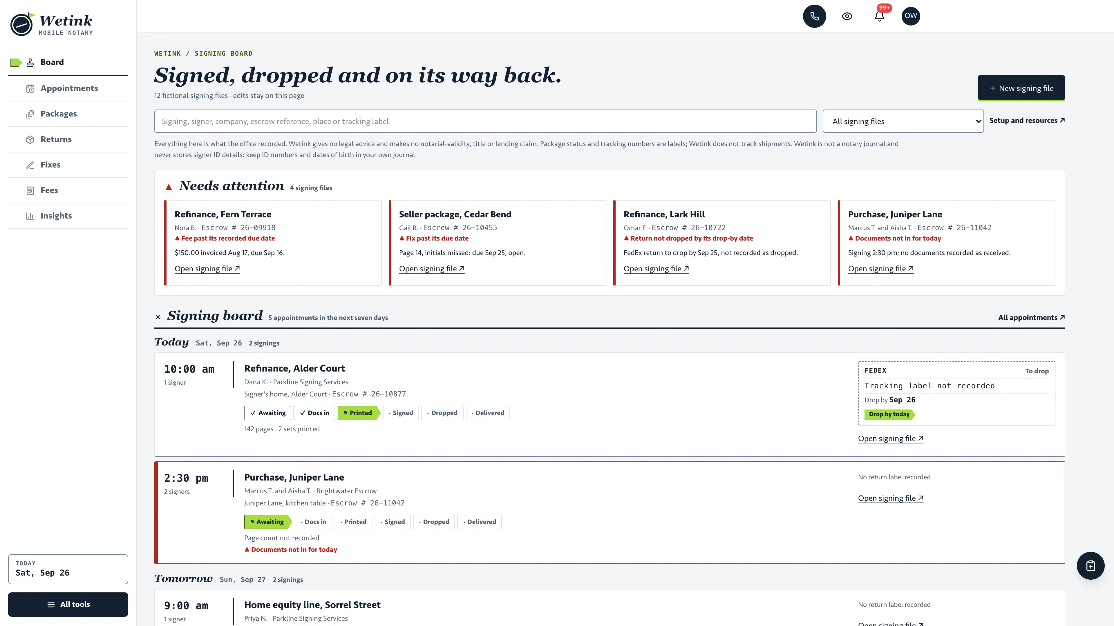The width and height of the screenshot is (1114, 626).
Task: Mark Juniper Lane signing as Signed
Action: [x=393, y=522]
